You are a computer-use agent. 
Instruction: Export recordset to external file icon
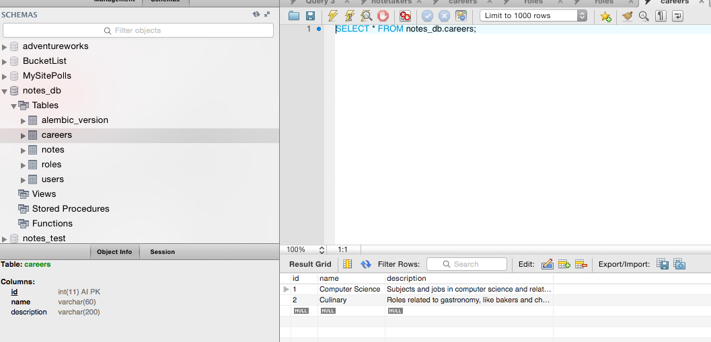[663, 264]
